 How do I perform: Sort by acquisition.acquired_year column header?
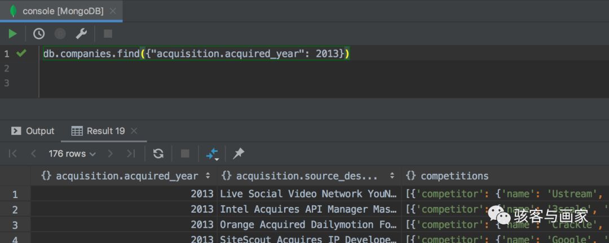click(x=124, y=176)
